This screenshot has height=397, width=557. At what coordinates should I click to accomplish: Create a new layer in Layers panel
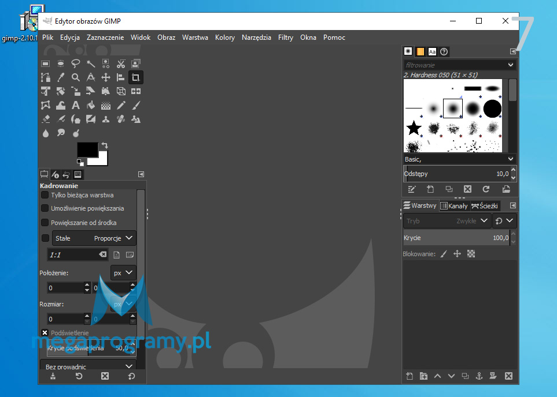[x=410, y=376]
